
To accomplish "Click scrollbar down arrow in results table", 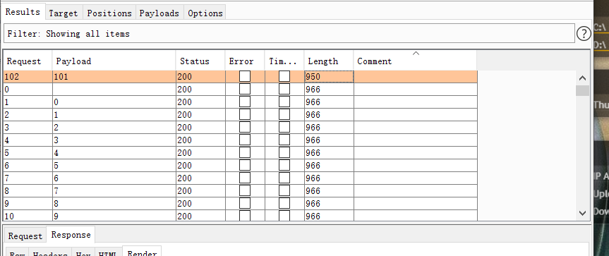I will [x=581, y=212].
